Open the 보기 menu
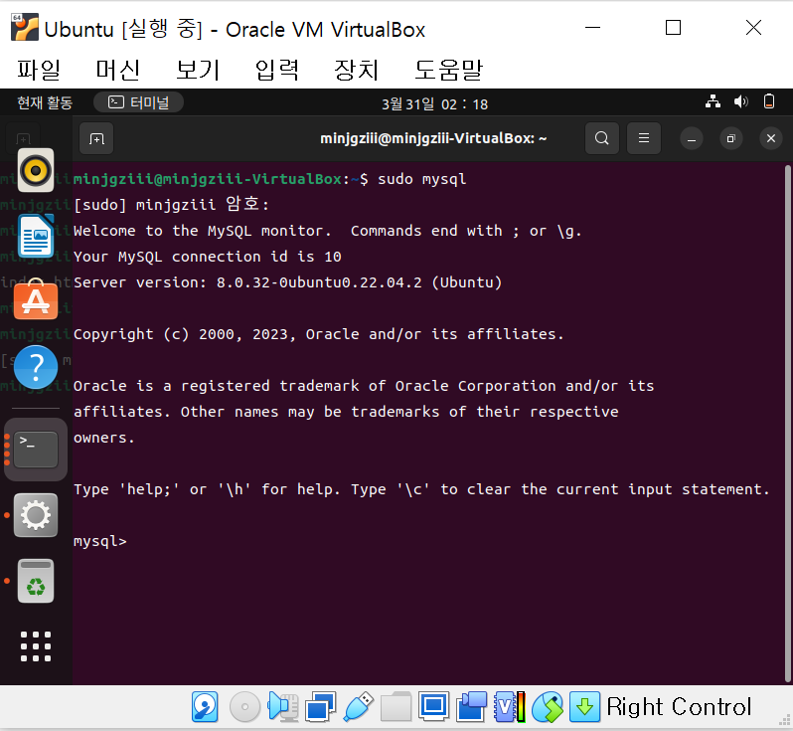This screenshot has width=793, height=731. coord(198,70)
